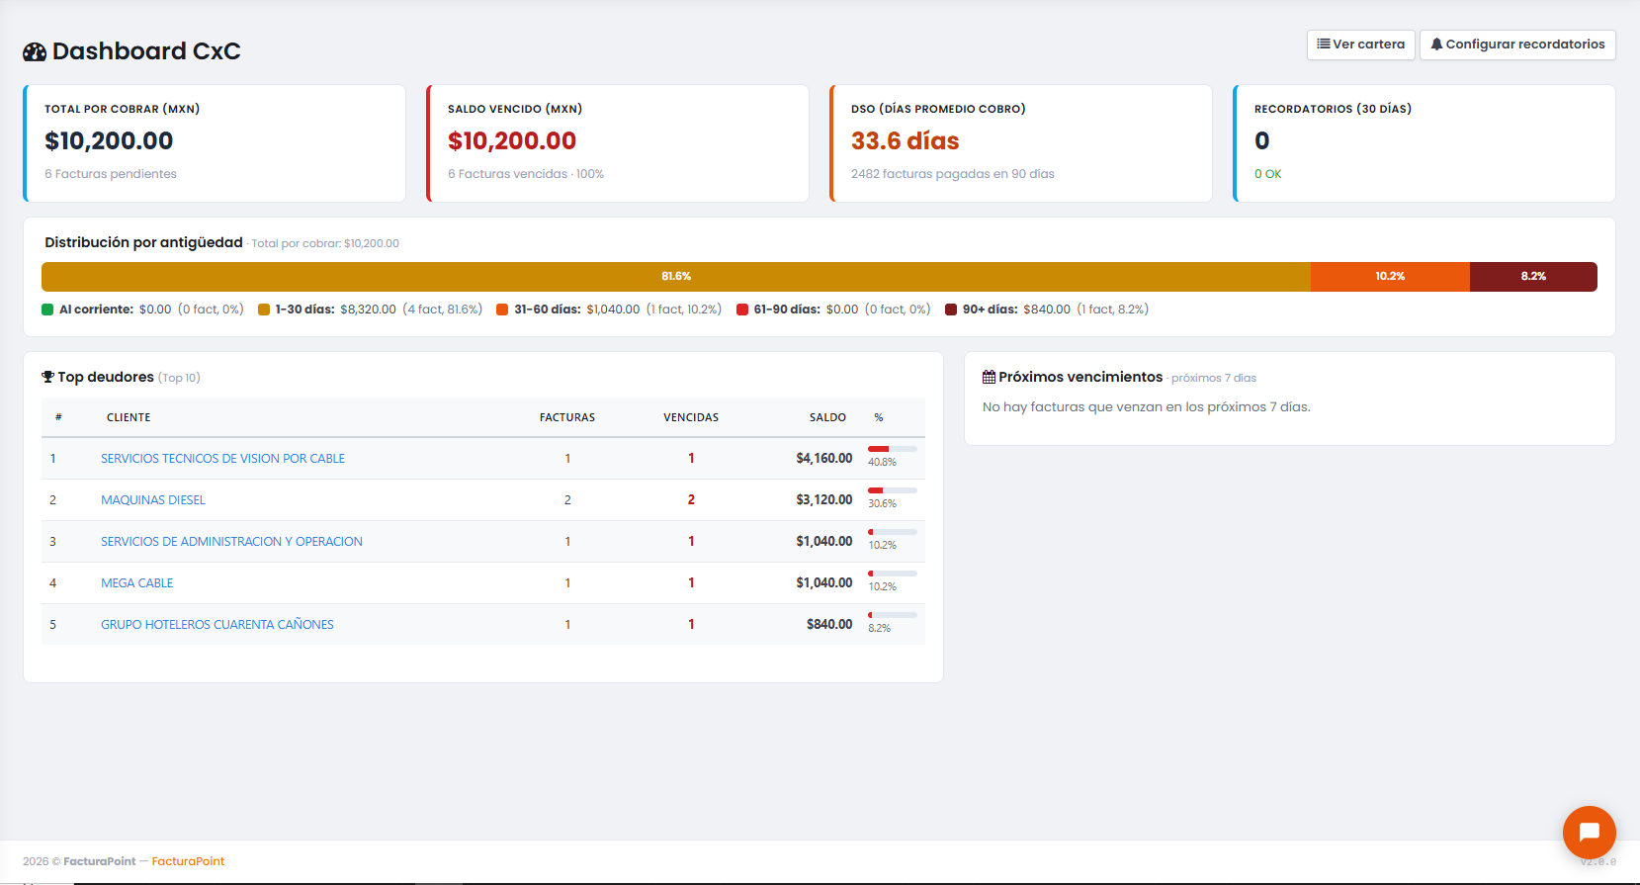Click the 31-60 días legend swatch
The image size is (1640, 885).
[x=502, y=310]
